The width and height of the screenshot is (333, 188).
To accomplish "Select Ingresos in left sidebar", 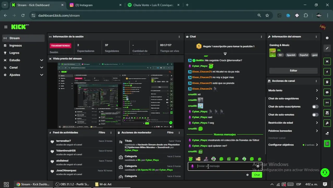I will (23, 45).
